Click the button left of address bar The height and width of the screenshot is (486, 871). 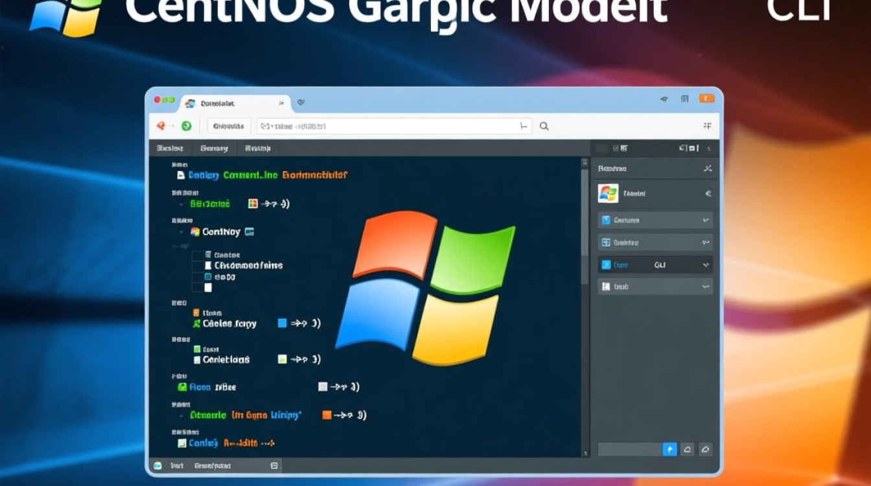click(229, 126)
